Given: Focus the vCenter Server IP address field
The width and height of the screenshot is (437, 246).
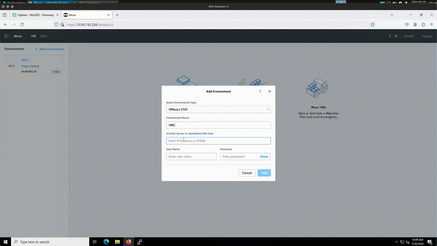Looking at the screenshot, I should tap(218, 141).
